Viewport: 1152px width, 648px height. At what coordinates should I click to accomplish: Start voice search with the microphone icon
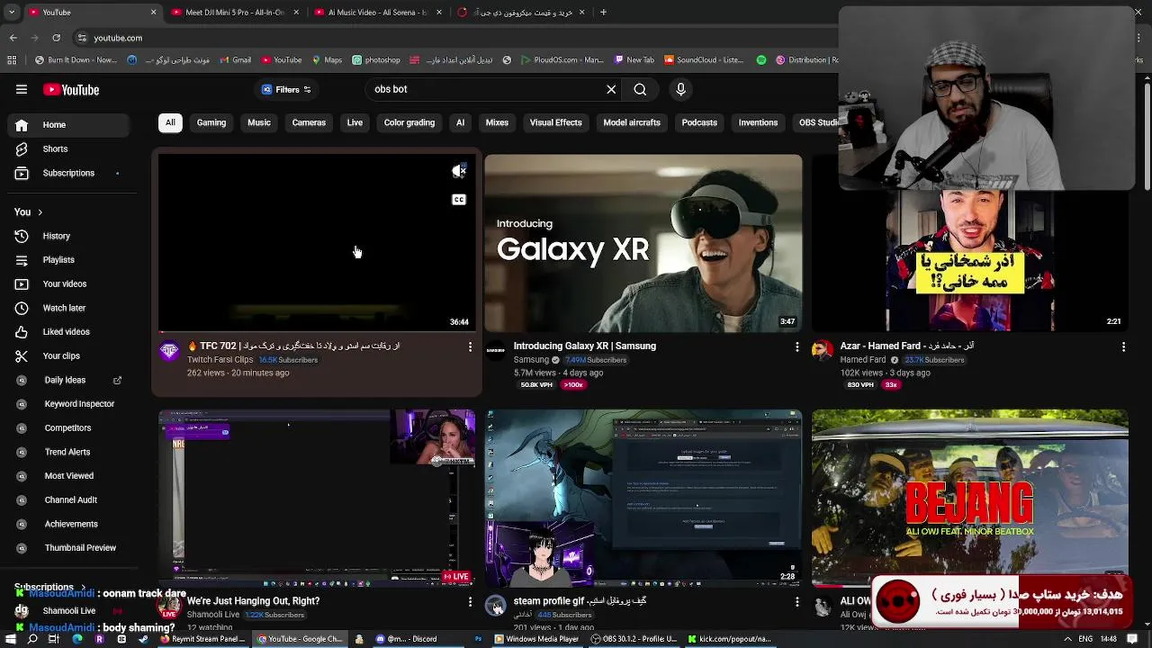coord(680,89)
